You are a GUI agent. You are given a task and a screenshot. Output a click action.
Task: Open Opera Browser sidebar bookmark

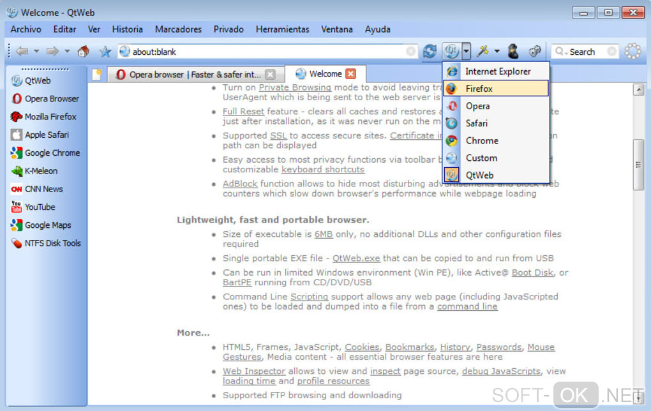tap(45, 99)
